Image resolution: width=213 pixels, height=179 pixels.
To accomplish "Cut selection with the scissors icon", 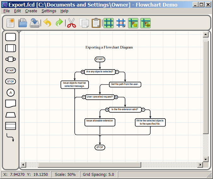I will click(x=72, y=23).
